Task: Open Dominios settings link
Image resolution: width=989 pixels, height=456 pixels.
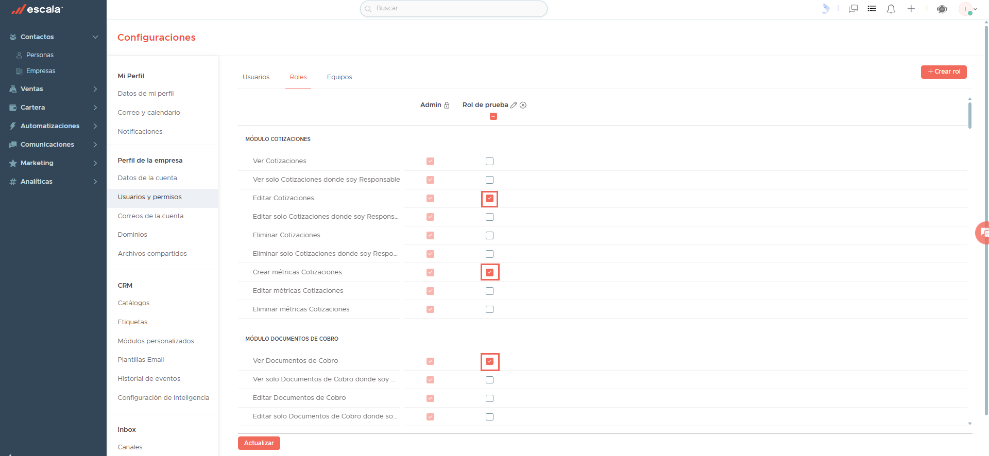Action: [132, 235]
